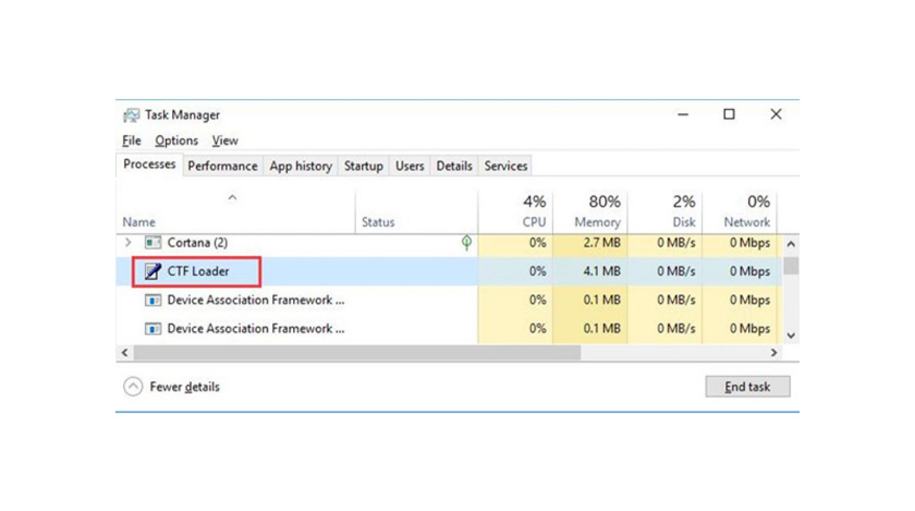The width and height of the screenshot is (915, 511).
Task: Expand the Cortana (2) process group
Action: click(x=128, y=242)
